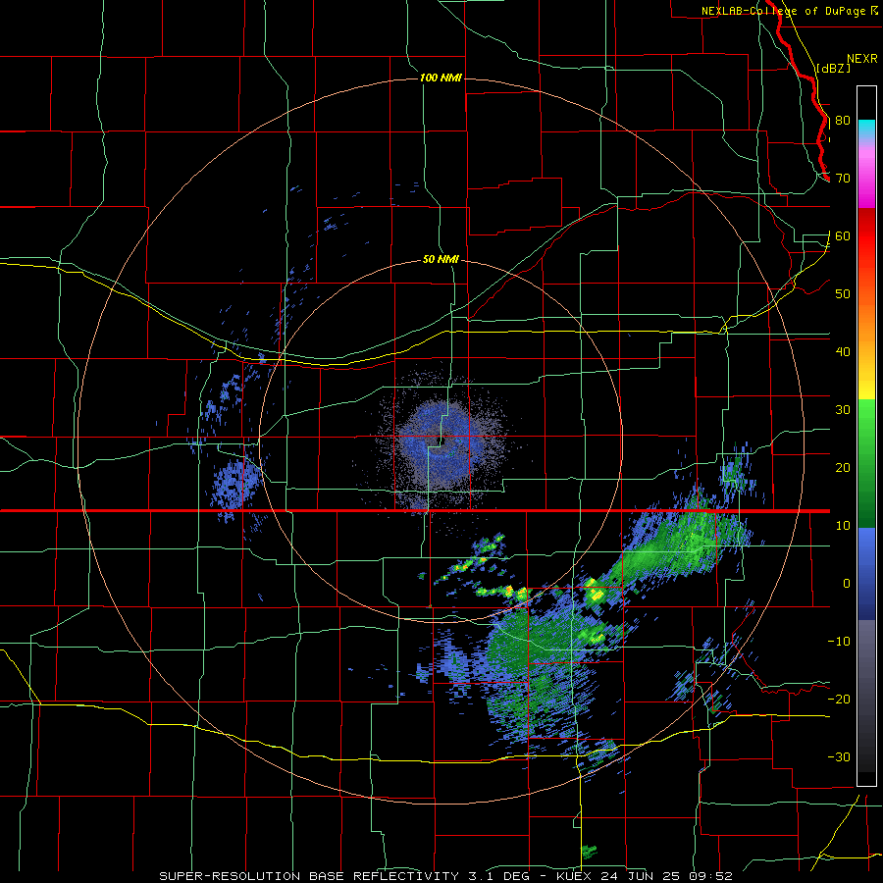The width and height of the screenshot is (883, 883).
Task: Click the KUEX radar site at rings' center
Action: coord(441,441)
